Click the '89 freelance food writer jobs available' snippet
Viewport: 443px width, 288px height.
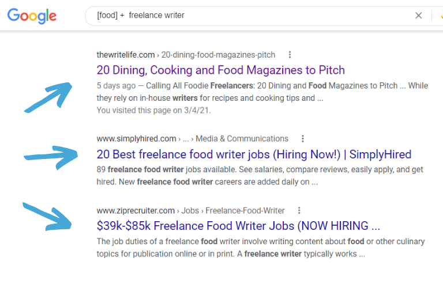tap(173, 170)
